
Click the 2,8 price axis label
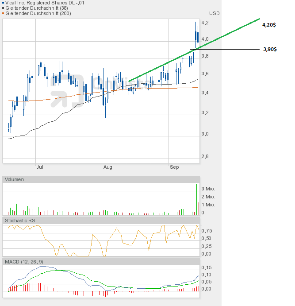pyautogui.click(x=205, y=156)
